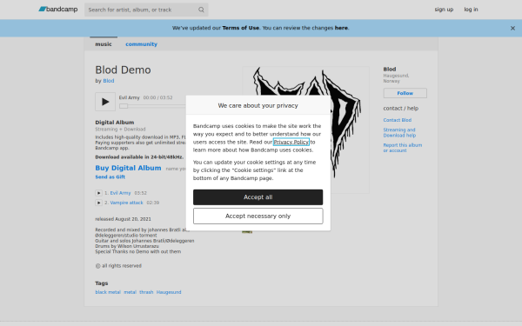
Task: Click the 'We care about your privacy' heading
Action: (258, 105)
